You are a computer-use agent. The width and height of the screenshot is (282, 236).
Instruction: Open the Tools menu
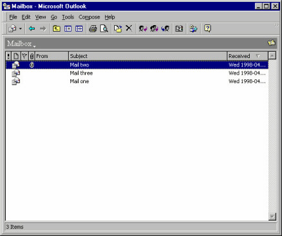(68, 17)
